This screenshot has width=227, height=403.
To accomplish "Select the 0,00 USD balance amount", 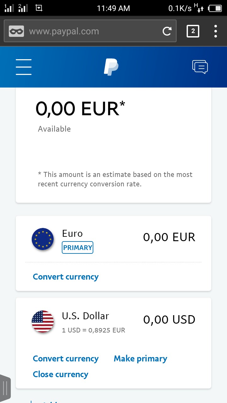I will pos(169,320).
